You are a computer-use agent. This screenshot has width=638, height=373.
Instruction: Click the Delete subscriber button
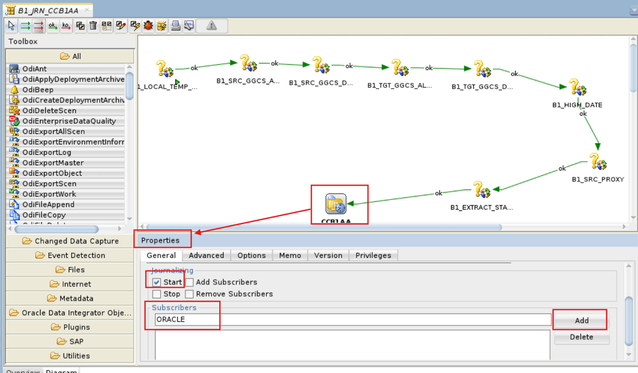point(581,337)
